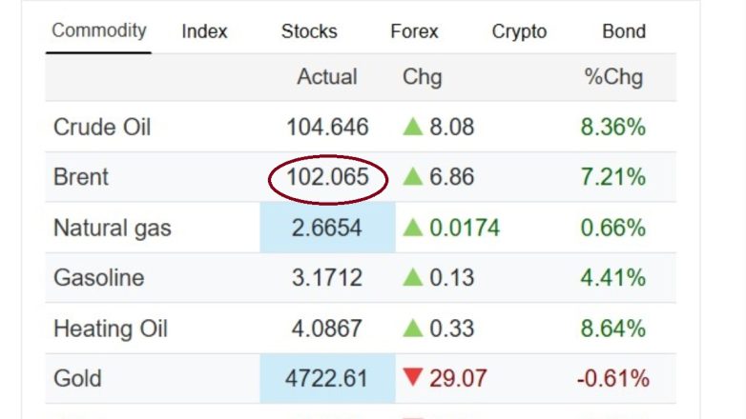Image resolution: width=746 pixels, height=419 pixels.
Task: Click the green up arrow for Crude Oil
Action: coord(413,127)
